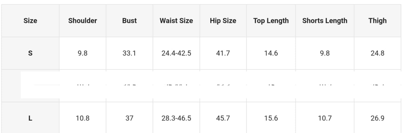
Task: Click hip size value 45.7
Action: 223,118
